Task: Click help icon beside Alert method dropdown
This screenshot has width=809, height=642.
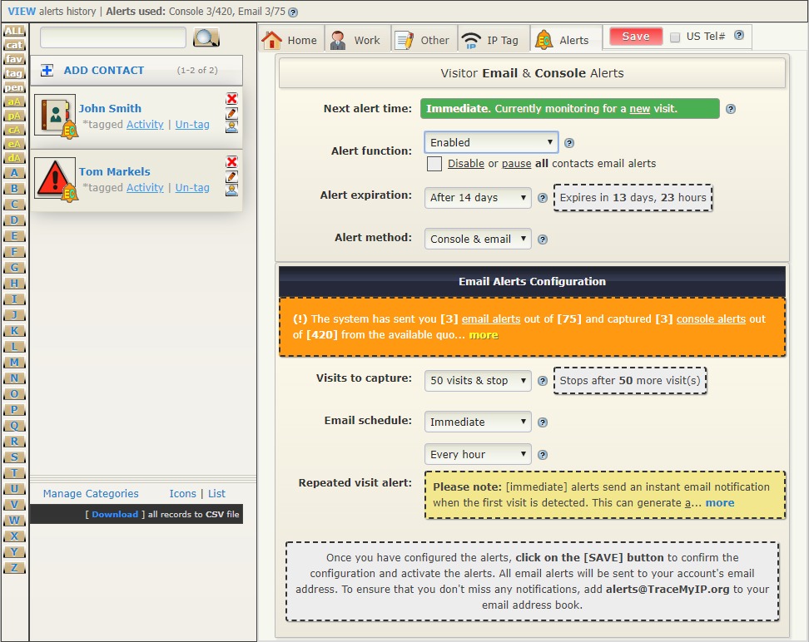Action: coord(543,240)
